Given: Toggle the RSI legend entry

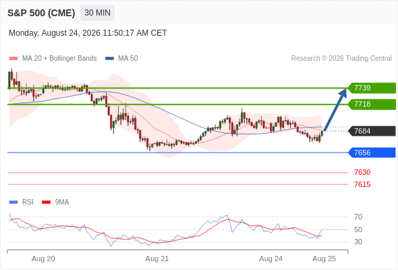Looking at the screenshot, I should pos(22,202).
